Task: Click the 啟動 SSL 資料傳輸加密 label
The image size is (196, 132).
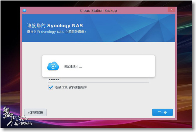Action: tap(71, 87)
